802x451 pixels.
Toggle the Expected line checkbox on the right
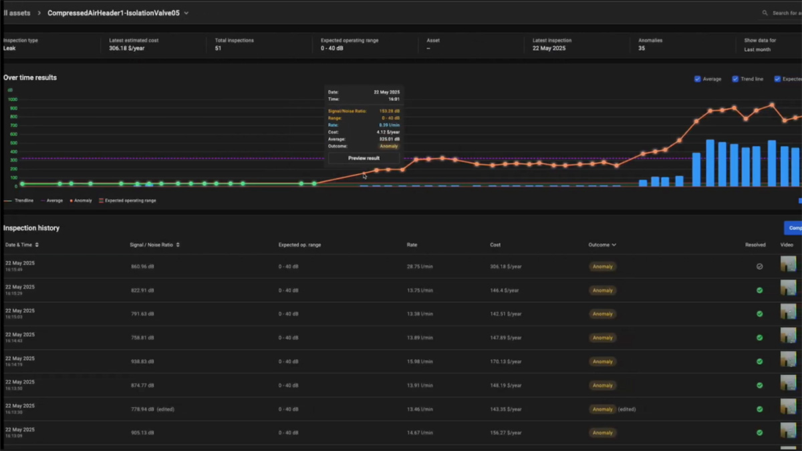tap(777, 79)
